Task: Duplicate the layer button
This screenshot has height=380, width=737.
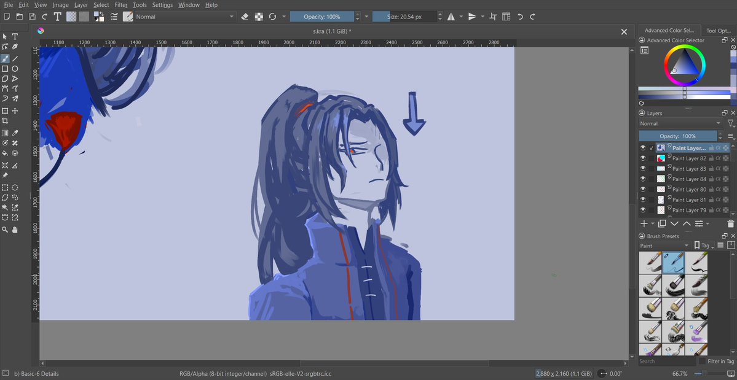Action: pyautogui.click(x=662, y=224)
